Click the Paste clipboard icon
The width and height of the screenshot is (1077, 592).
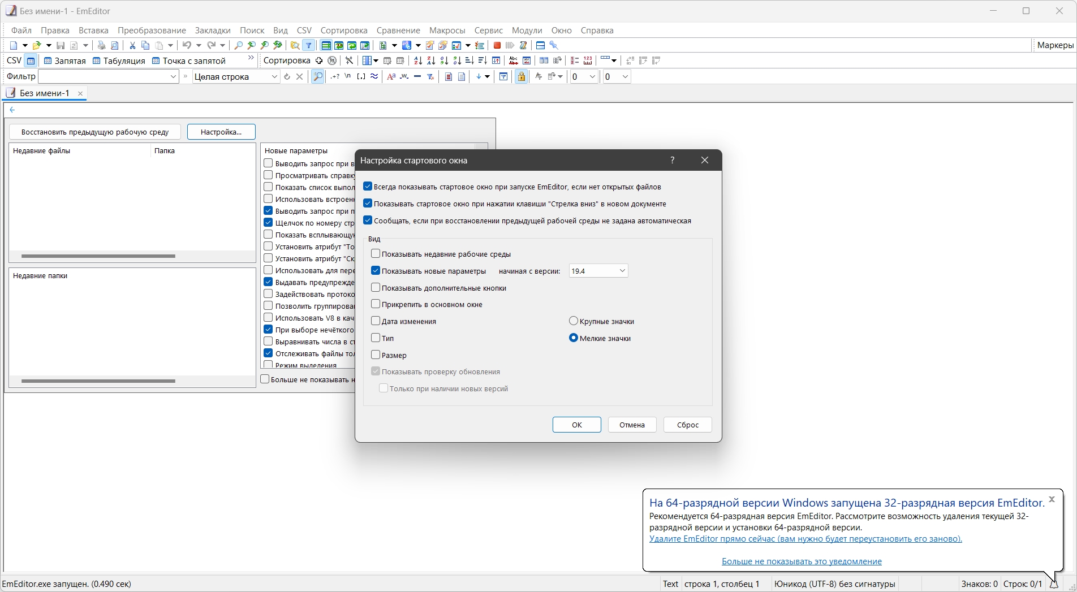point(160,45)
